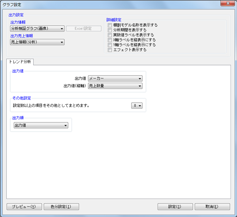Click the 出力情報 label
The image size is (237, 217).
[18, 22]
